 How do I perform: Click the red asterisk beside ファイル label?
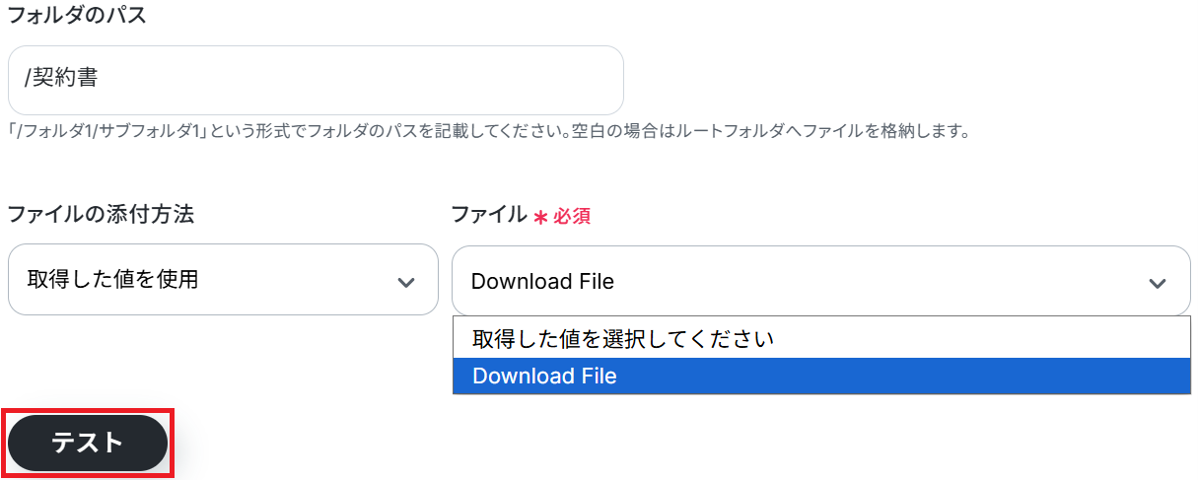coord(539,217)
